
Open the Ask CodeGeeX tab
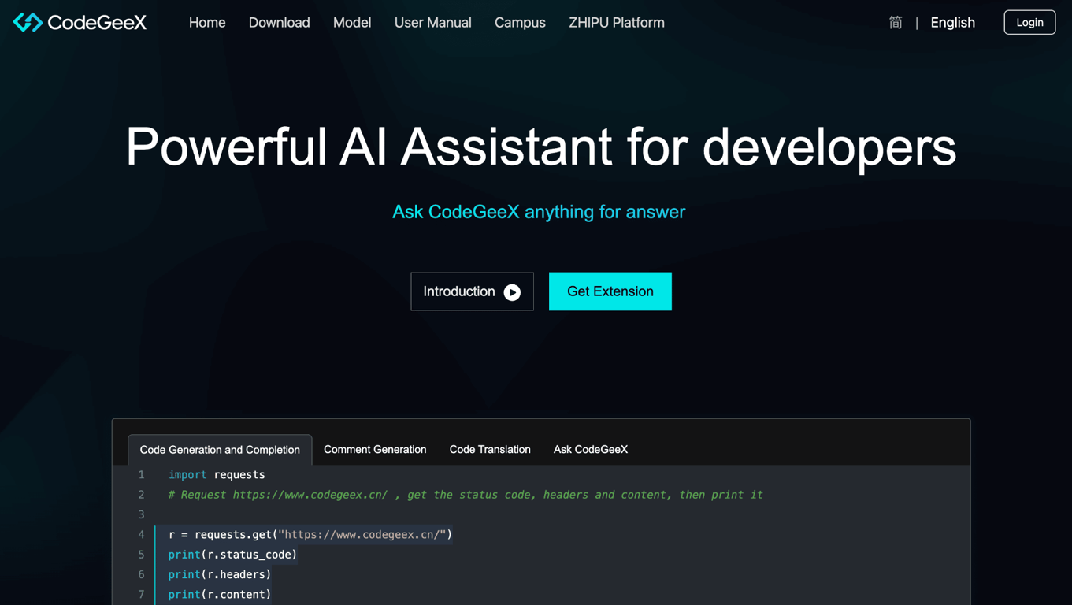(591, 450)
